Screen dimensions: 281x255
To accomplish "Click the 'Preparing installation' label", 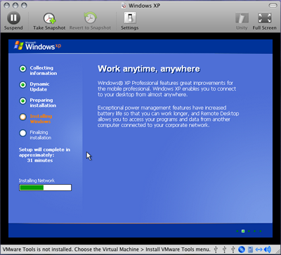I will [43, 103].
